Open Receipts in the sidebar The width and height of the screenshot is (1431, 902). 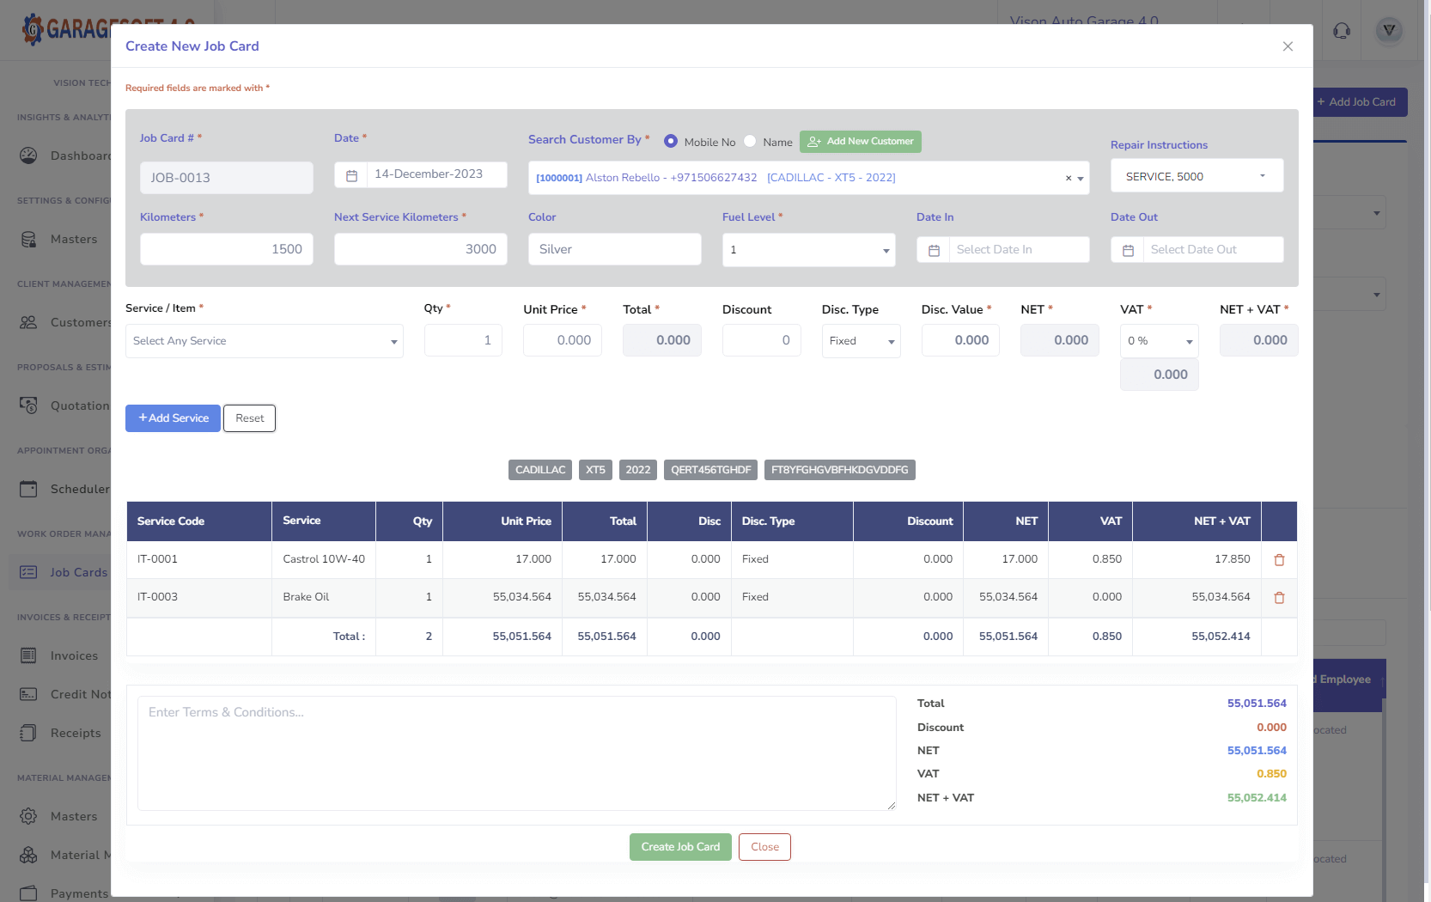pyautogui.click(x=75, y=733)
